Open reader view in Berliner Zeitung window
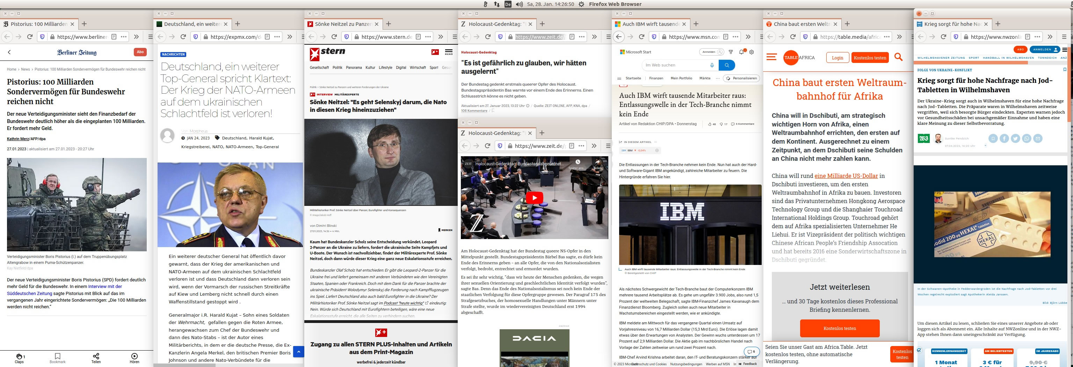Screen dimensions: 1073x367 click(x=114, y=37)
